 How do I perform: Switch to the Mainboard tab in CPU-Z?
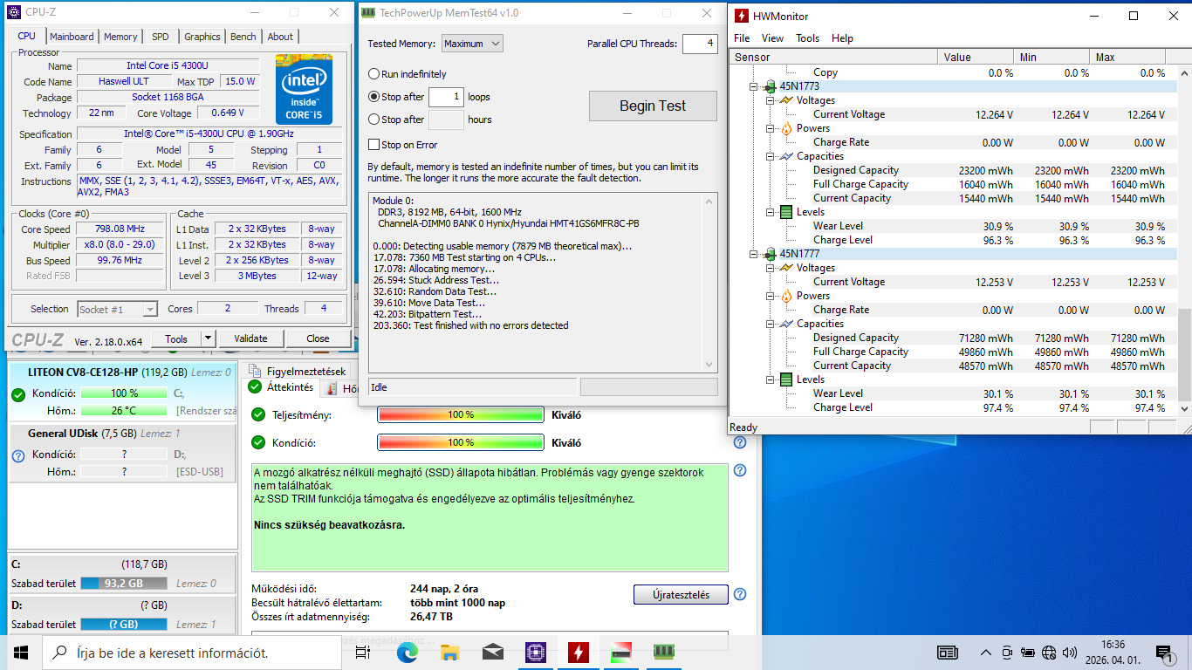click(72, 37)
